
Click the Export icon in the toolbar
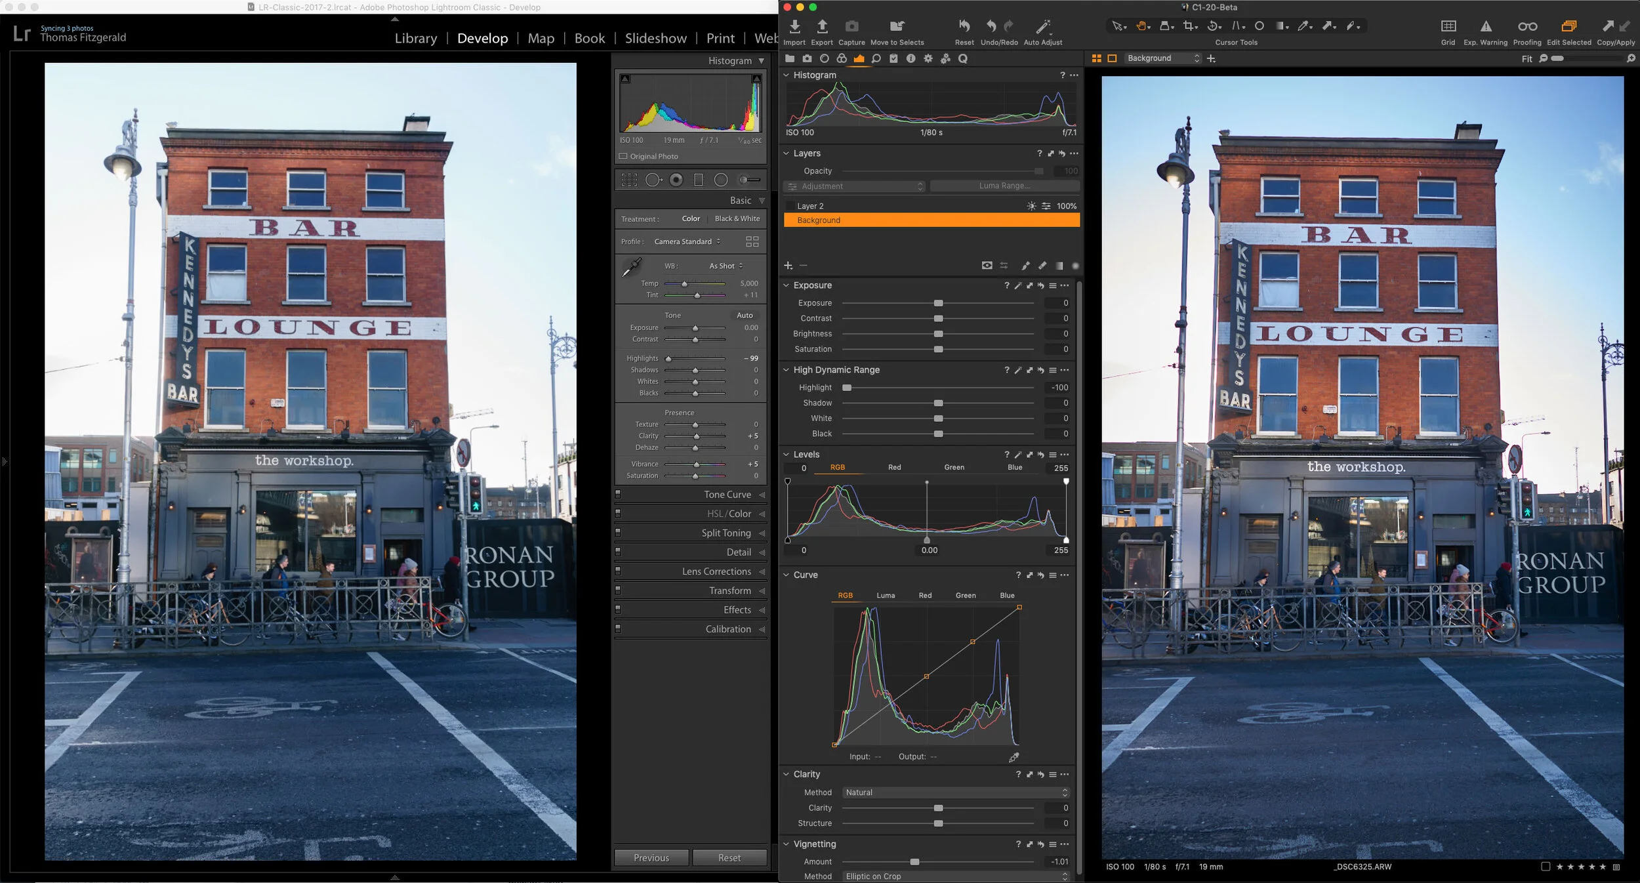click(821, 27)
